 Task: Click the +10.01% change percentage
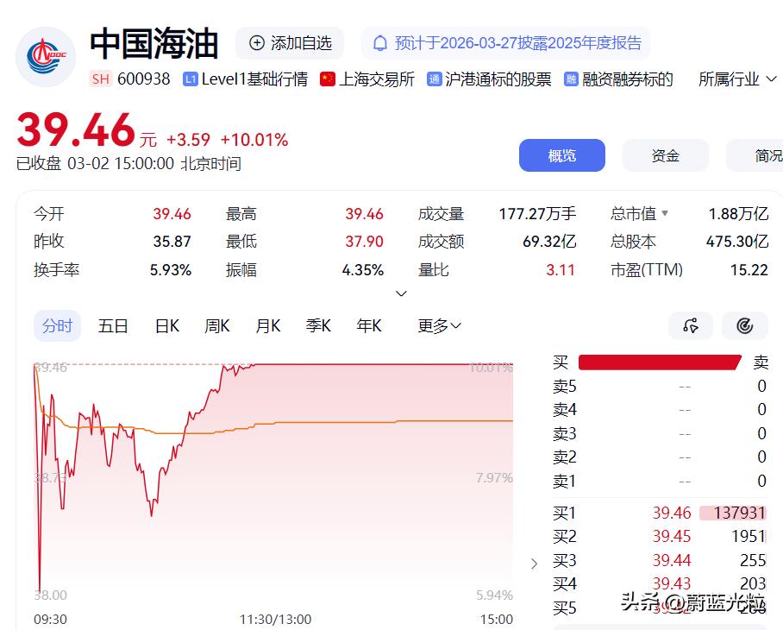point(254,140)
